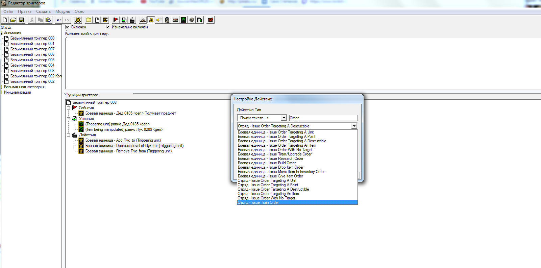Open a map file from the toolbar
This screenshot has height=268, width=541.
[x=13, y=20]
